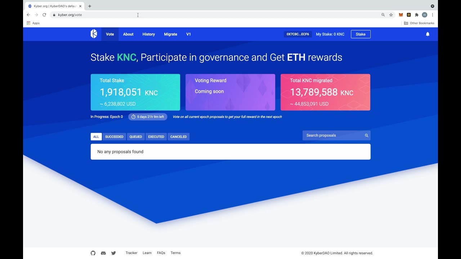Open the About nav item

coord(128,34)
